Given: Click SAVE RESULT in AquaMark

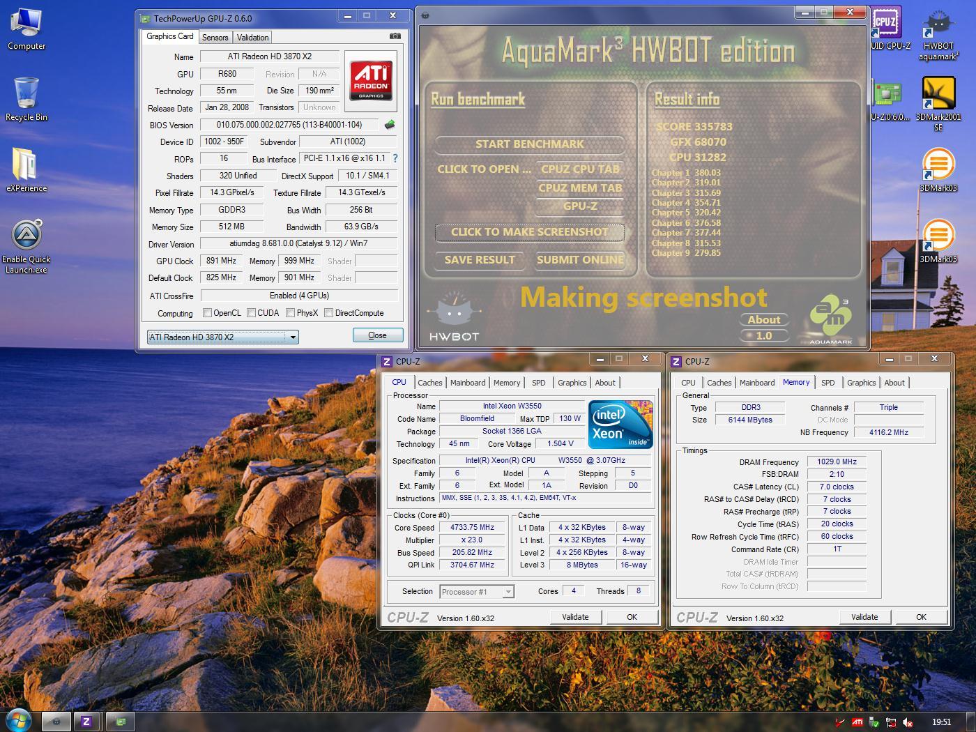Looking at the screenshot, I should tap(480, 260).
